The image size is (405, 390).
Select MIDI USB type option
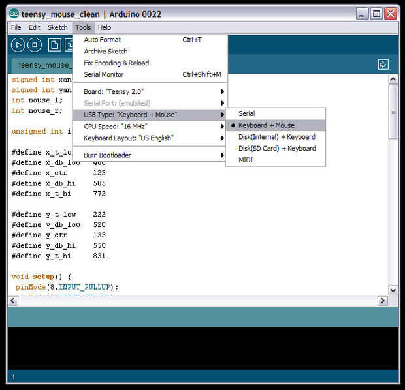tap(276, 160)
